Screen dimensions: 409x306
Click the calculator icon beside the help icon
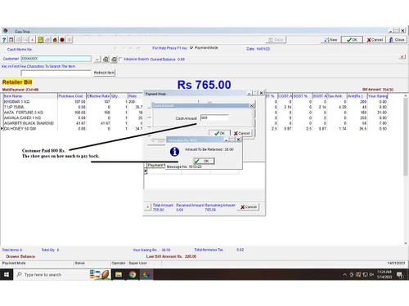click(11, 40)
